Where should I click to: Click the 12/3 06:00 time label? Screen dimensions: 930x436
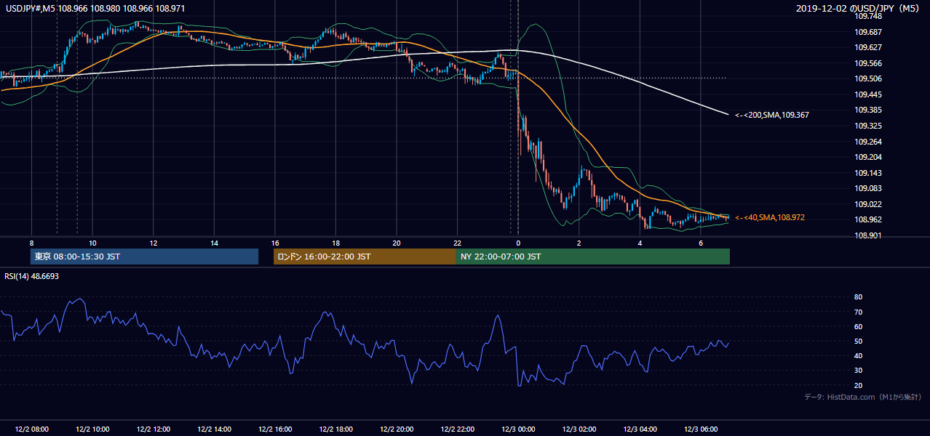click(x=700, y=429)
